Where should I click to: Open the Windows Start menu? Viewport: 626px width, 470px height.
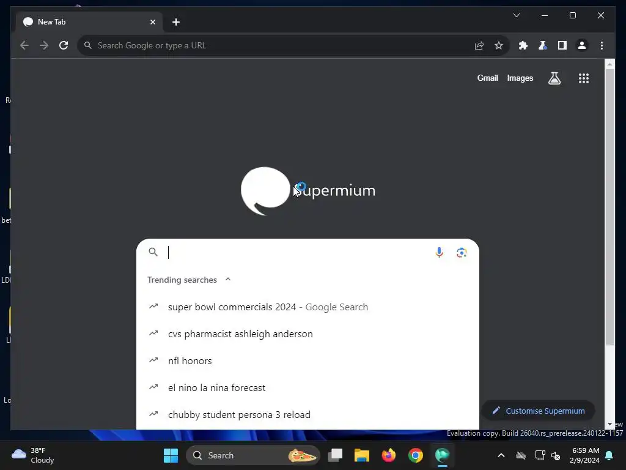coord(171,455)
